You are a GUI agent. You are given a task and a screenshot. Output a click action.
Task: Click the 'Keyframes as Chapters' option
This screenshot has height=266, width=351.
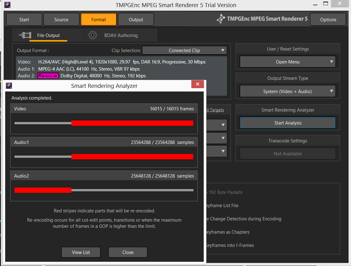(228, 232)
